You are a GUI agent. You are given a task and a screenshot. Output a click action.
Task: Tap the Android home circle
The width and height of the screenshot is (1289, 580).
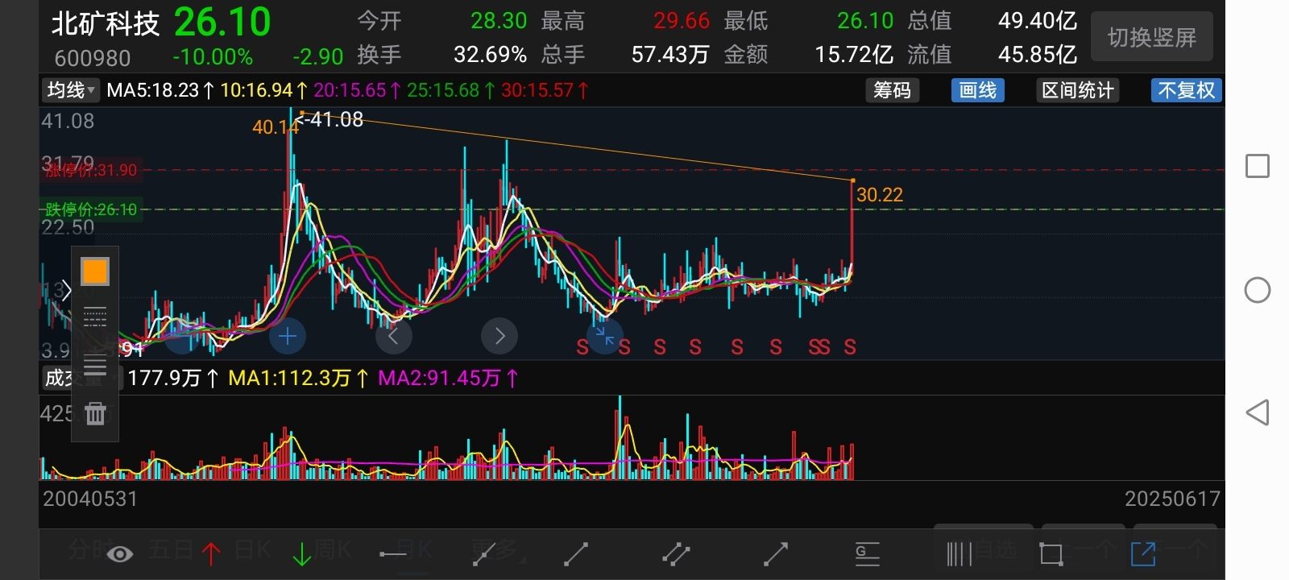(x=1258, y=290)
